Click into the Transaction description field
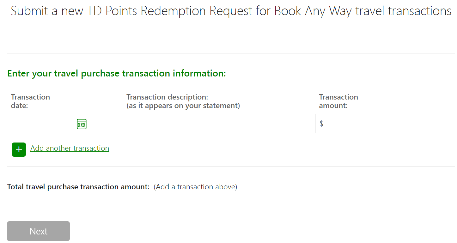The height and width of the screenshot is (243, 457). [211, 124]
